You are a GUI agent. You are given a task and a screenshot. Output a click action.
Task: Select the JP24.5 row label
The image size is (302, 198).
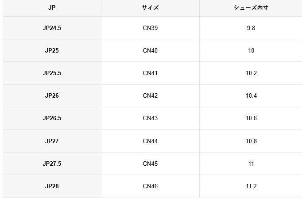[x=52, y=28]
